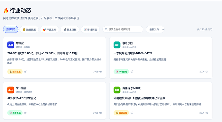Open external link icon on 寒武纪 card

25,72
